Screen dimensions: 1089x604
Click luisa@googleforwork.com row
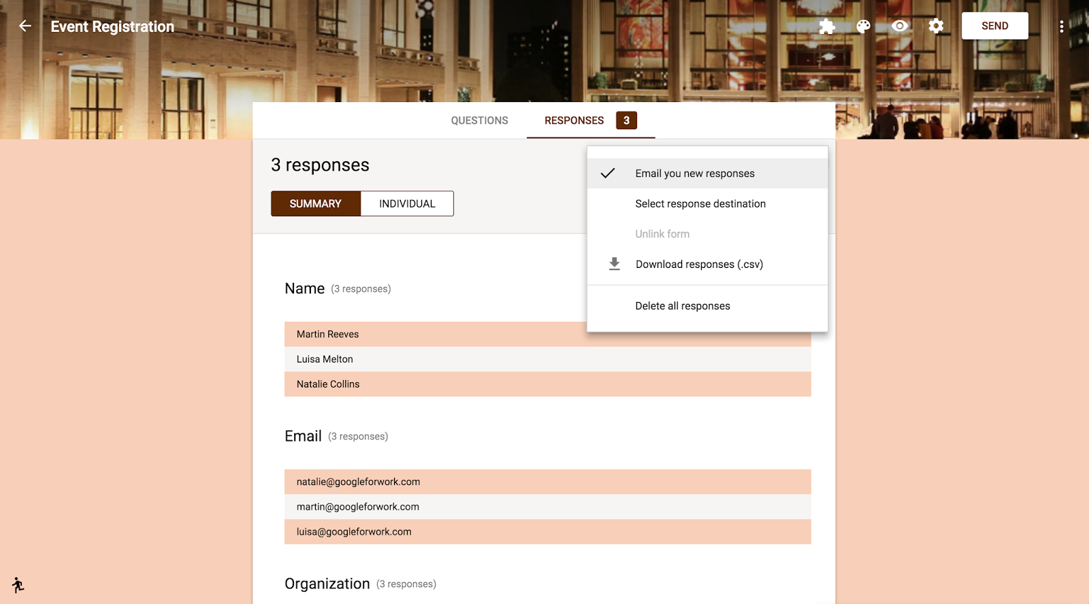click(548, 532)
